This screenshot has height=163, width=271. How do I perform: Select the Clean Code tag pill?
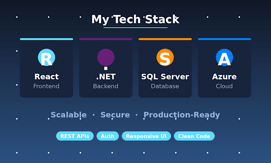194,136
